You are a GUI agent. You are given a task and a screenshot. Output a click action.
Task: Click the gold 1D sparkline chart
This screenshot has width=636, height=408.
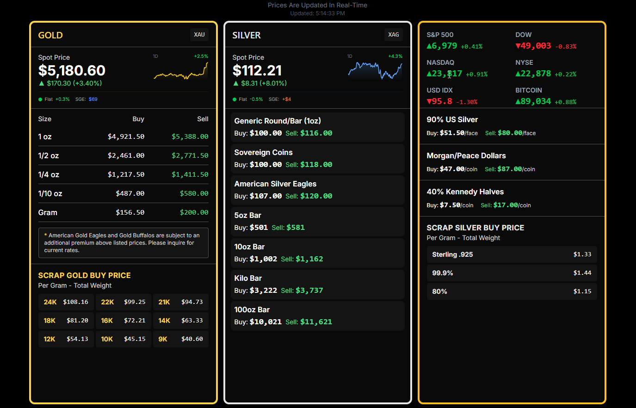coord(180,69)
